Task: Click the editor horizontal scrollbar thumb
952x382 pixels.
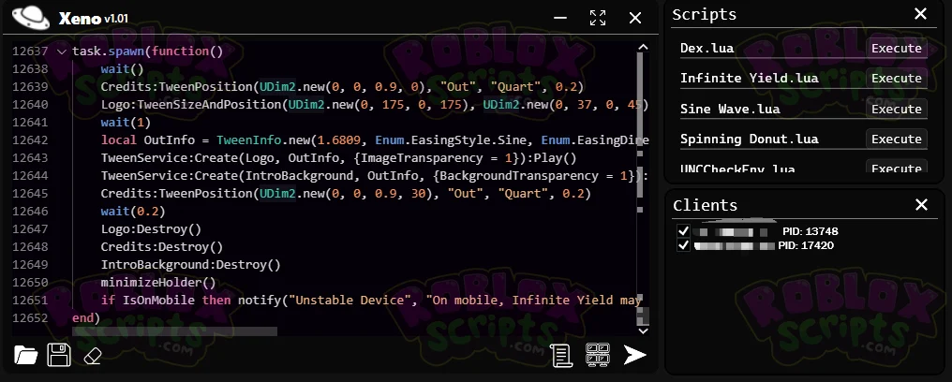Action: click(175, 331)
